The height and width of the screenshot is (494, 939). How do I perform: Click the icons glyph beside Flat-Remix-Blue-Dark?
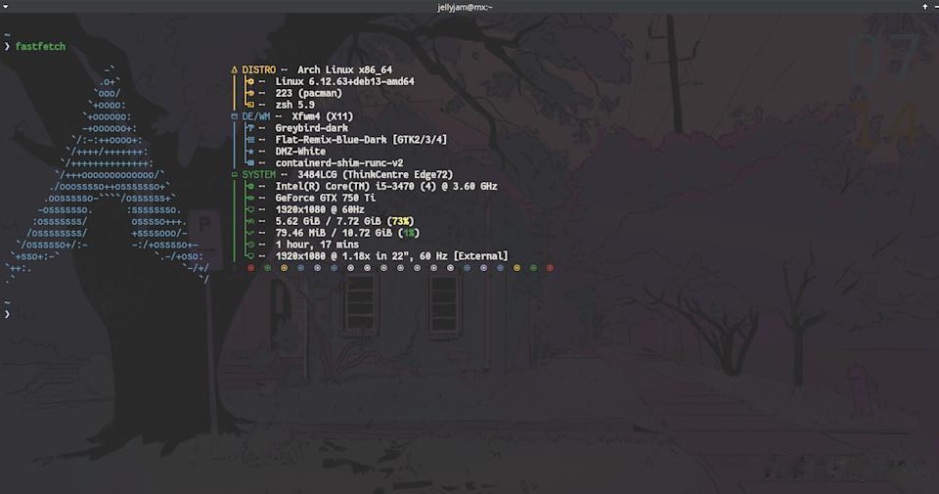click(250, 140)
